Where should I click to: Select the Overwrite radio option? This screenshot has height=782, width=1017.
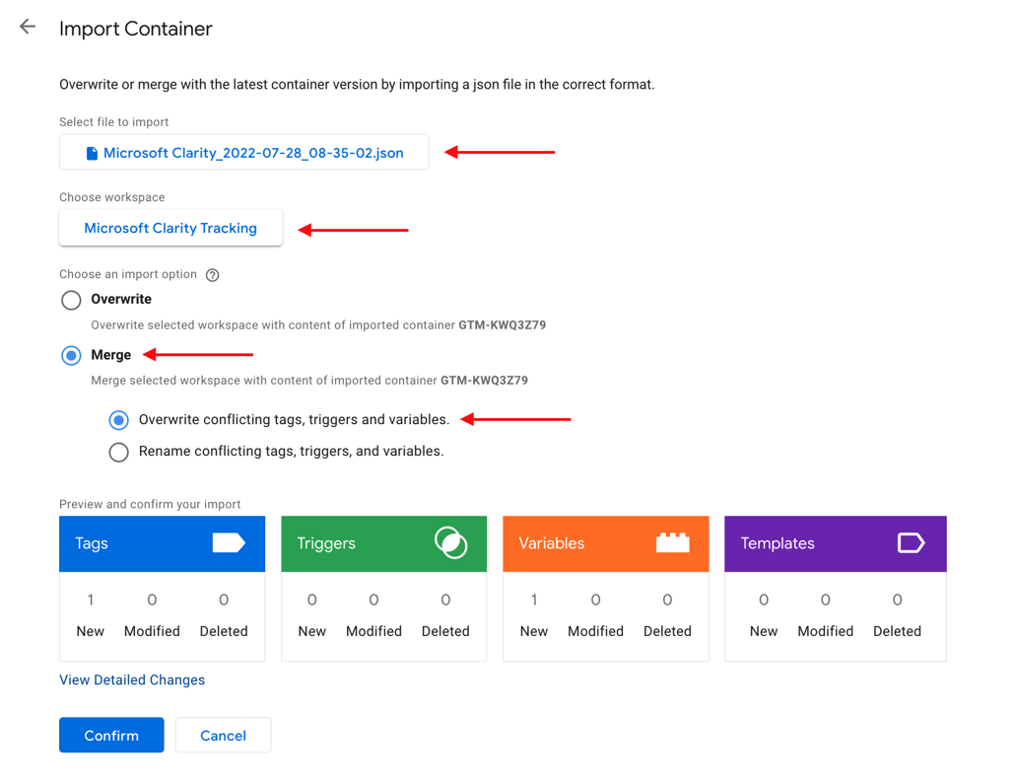coord(71,300)
